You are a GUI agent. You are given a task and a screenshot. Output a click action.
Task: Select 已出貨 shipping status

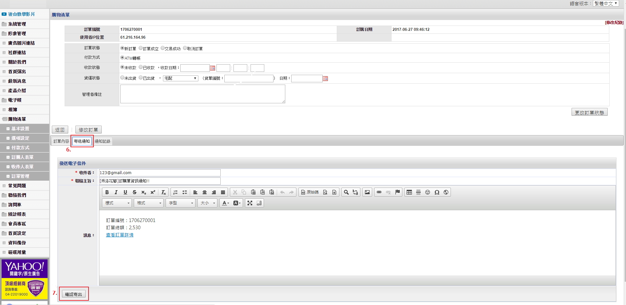click(141, 78)
